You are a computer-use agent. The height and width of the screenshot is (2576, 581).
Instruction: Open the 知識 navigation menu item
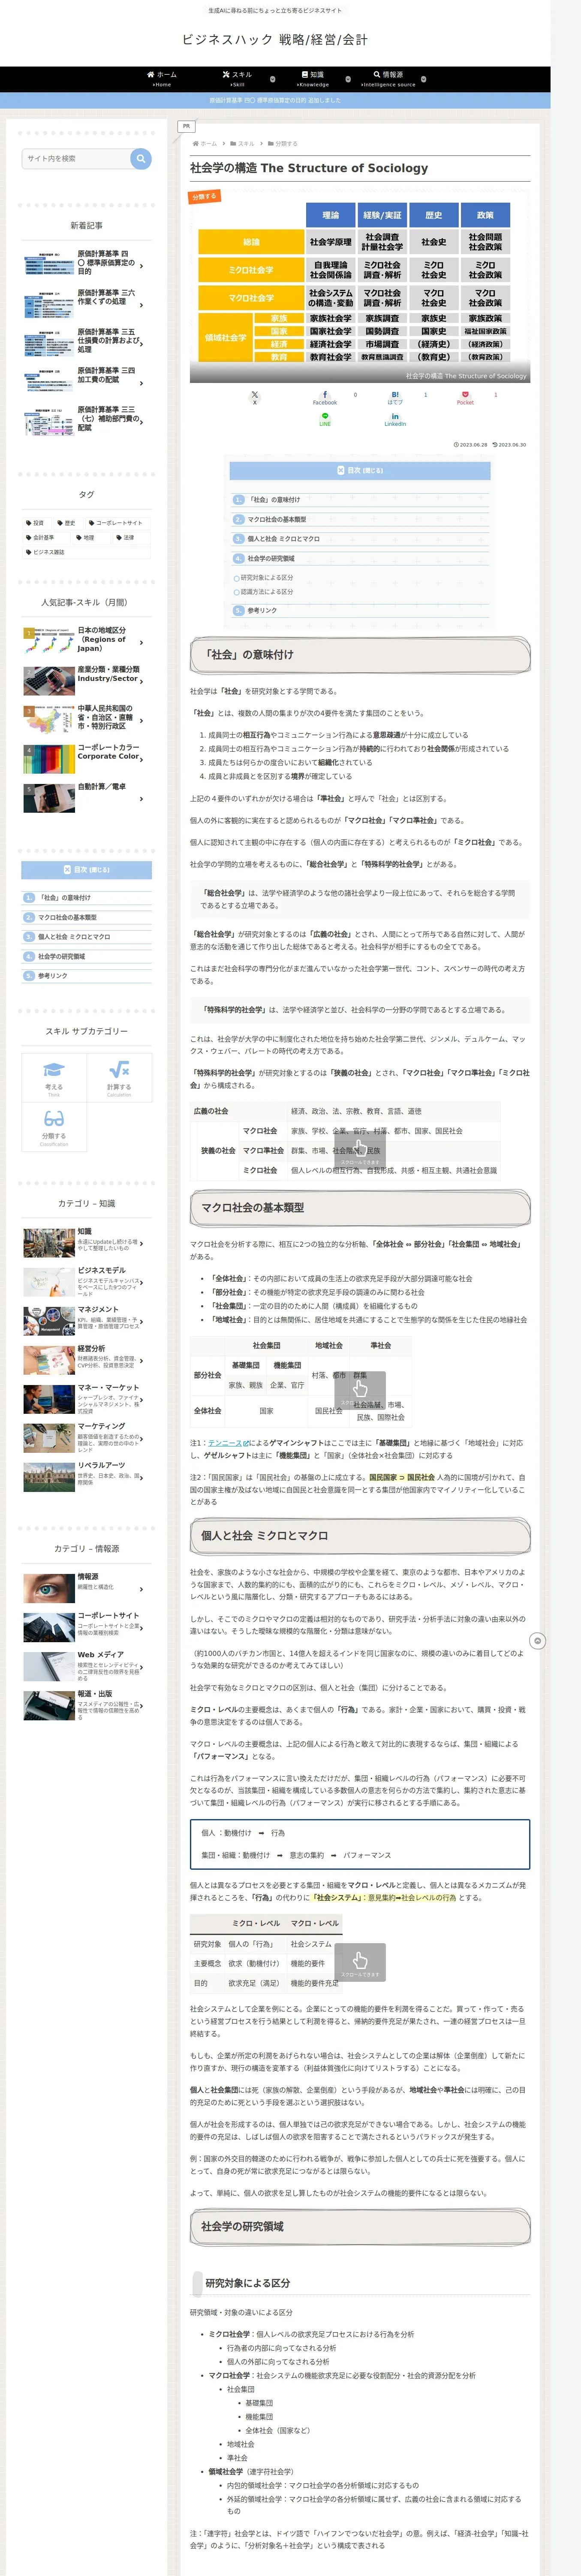coord(313,79)
